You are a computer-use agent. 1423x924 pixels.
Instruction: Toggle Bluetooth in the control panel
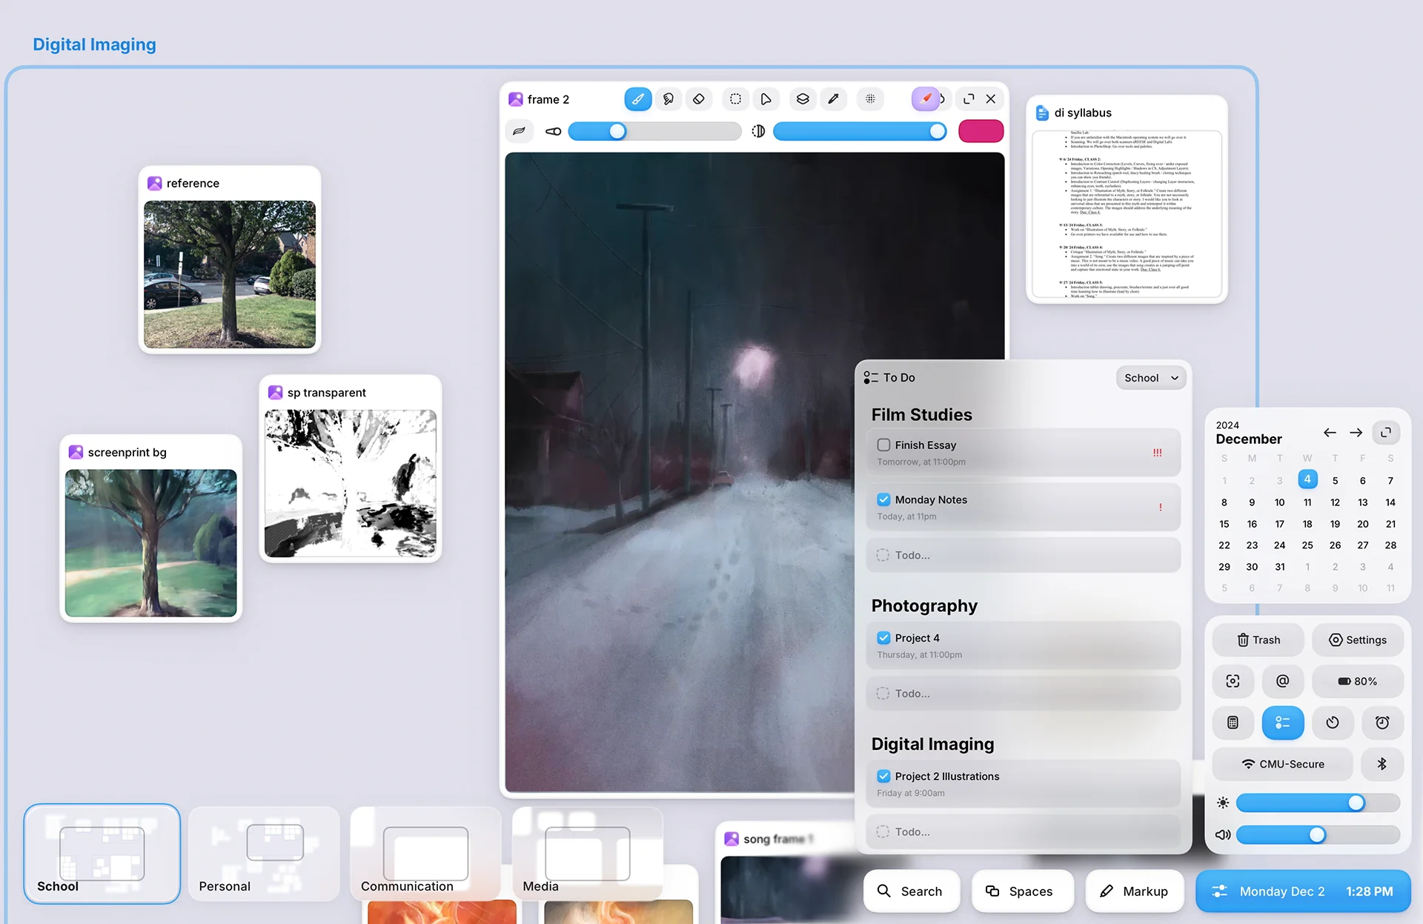coord(1381,764)
